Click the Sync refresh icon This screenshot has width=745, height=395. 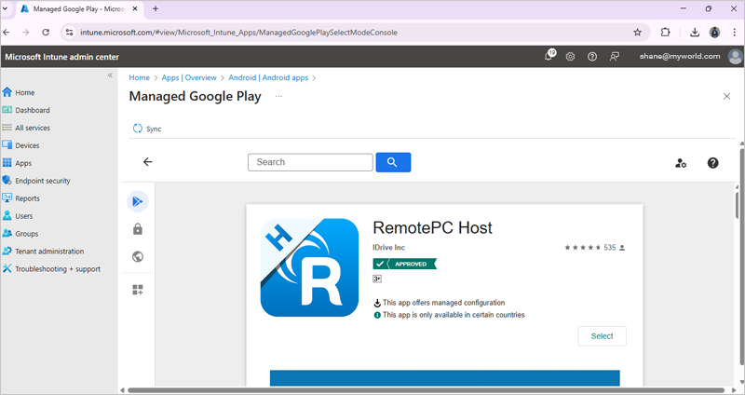click(x=138, y=129)
